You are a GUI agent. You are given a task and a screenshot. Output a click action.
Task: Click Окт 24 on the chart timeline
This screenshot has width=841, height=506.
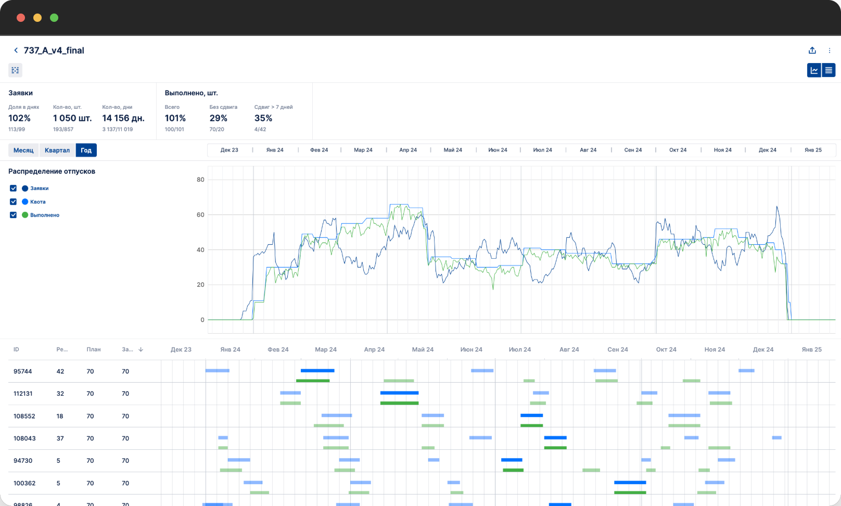pos(678,150)
